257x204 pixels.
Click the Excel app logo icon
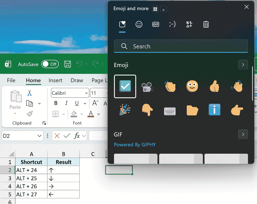point(8,64)
